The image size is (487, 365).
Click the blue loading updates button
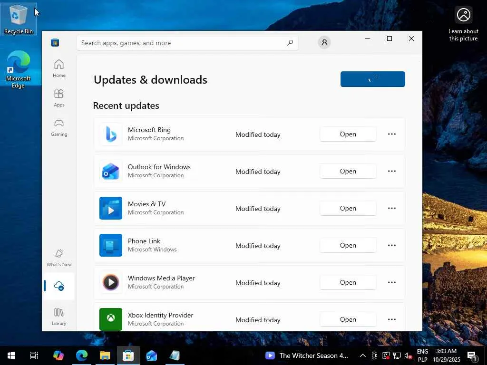[x=373, y=79]
